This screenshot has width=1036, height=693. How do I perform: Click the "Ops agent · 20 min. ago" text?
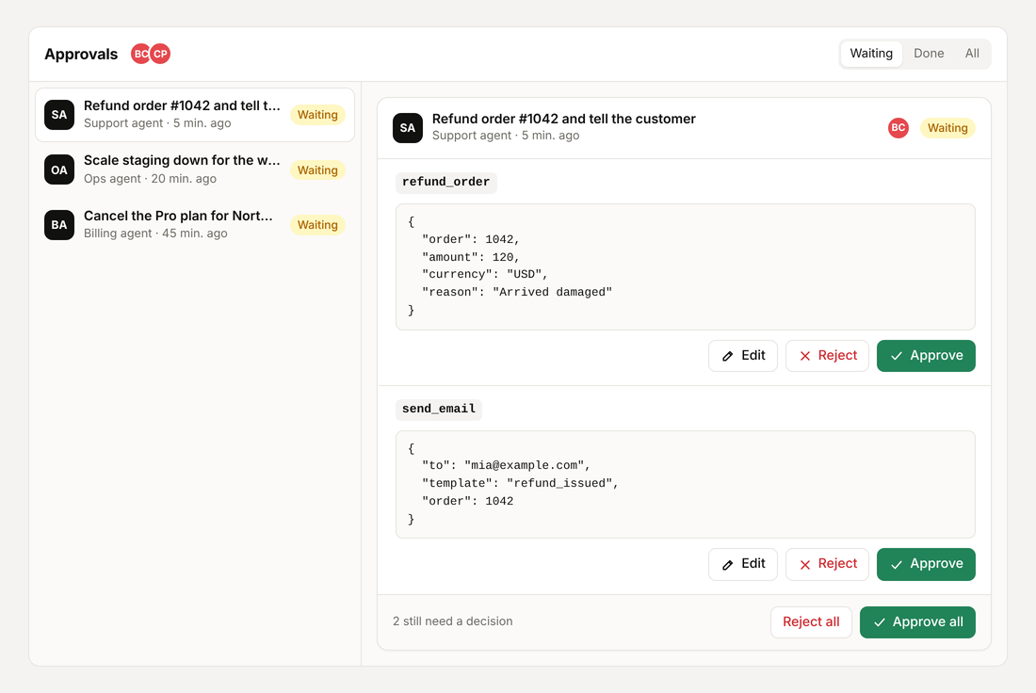(x=150, y=178)
